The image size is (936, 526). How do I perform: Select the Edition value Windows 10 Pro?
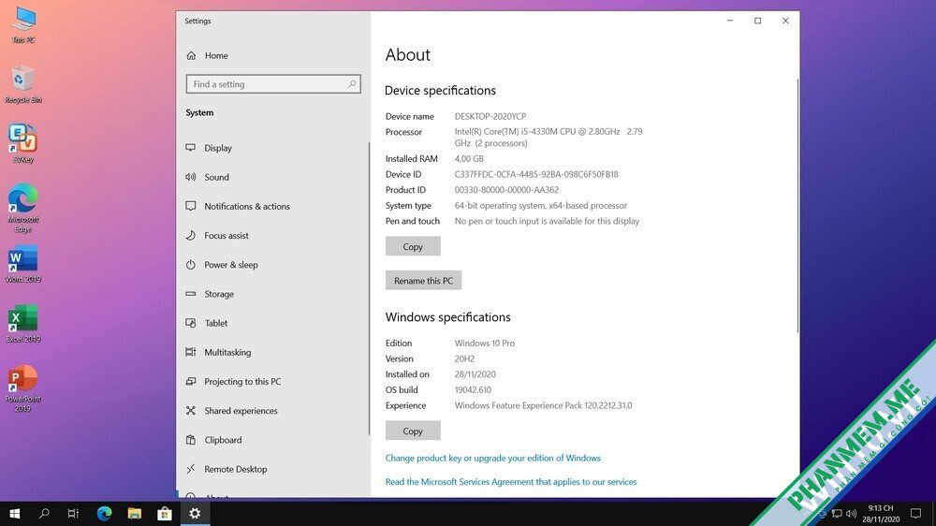(485, 343)
